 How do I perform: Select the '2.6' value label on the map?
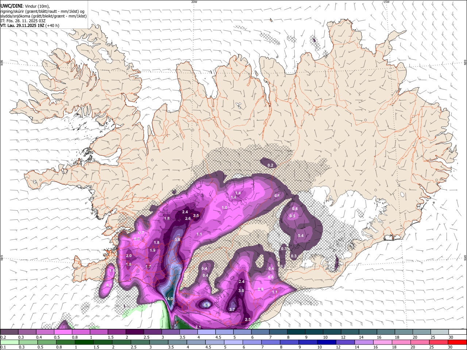188,218
